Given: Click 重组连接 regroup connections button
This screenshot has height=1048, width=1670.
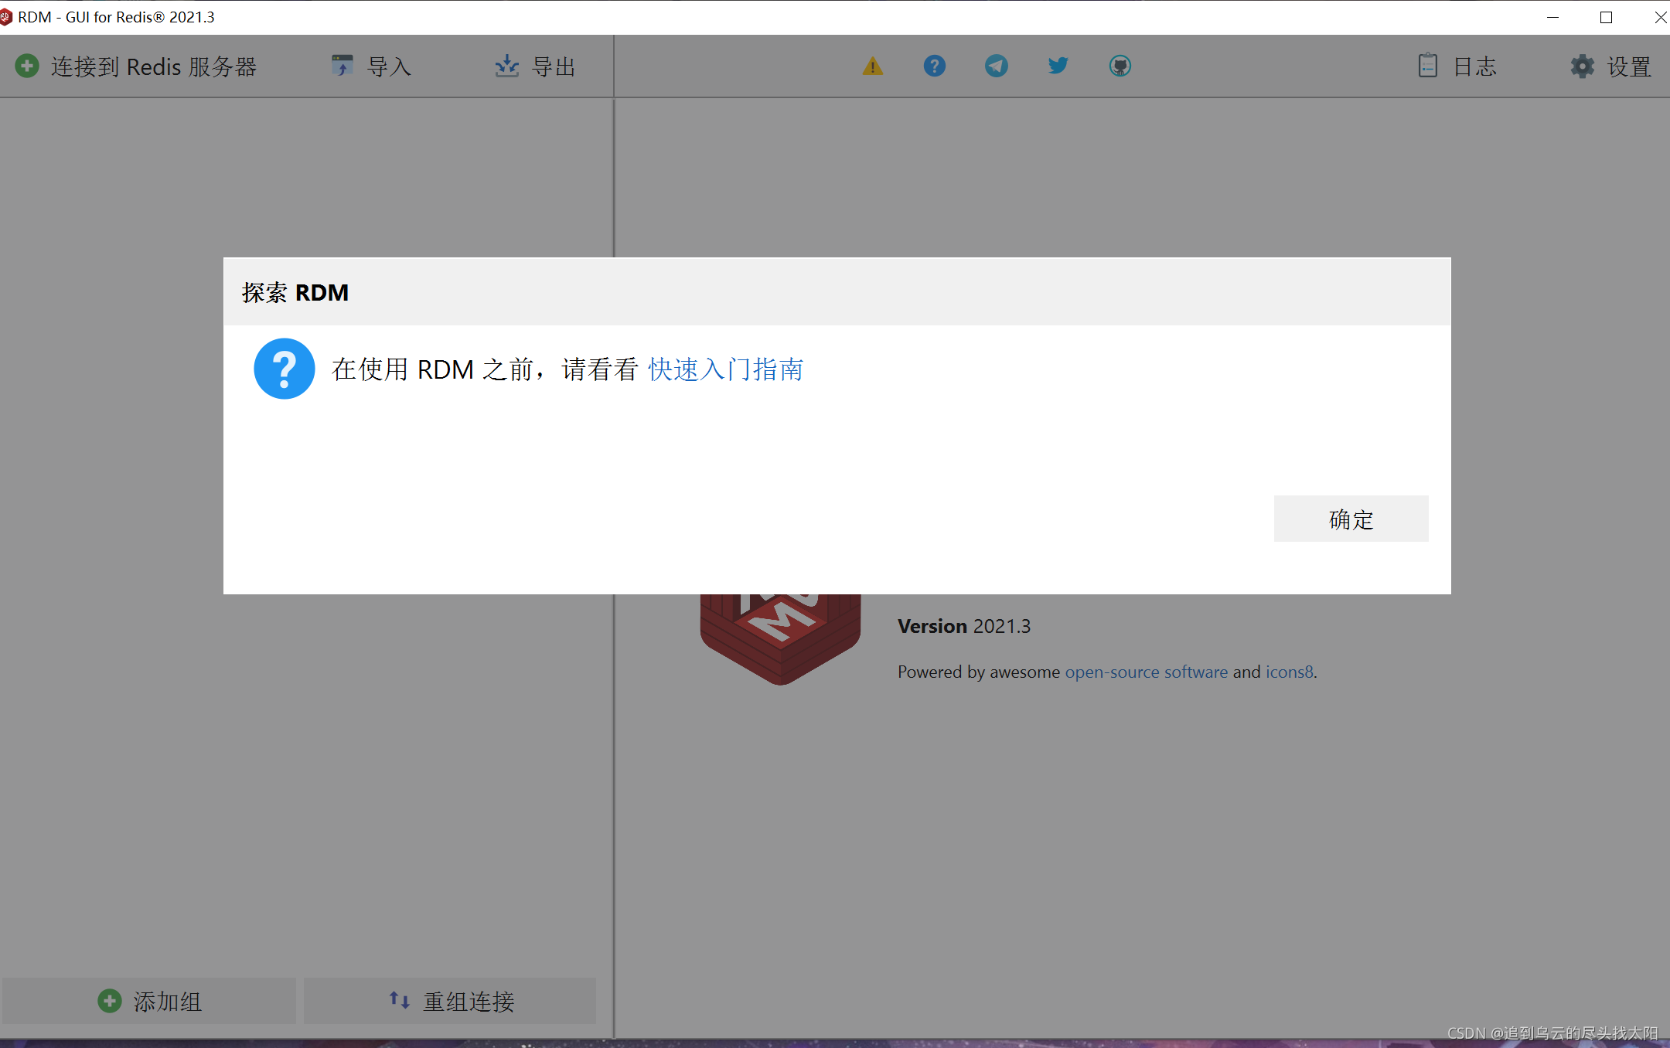Looking at the screenshot, I should tap(451, 1001).
